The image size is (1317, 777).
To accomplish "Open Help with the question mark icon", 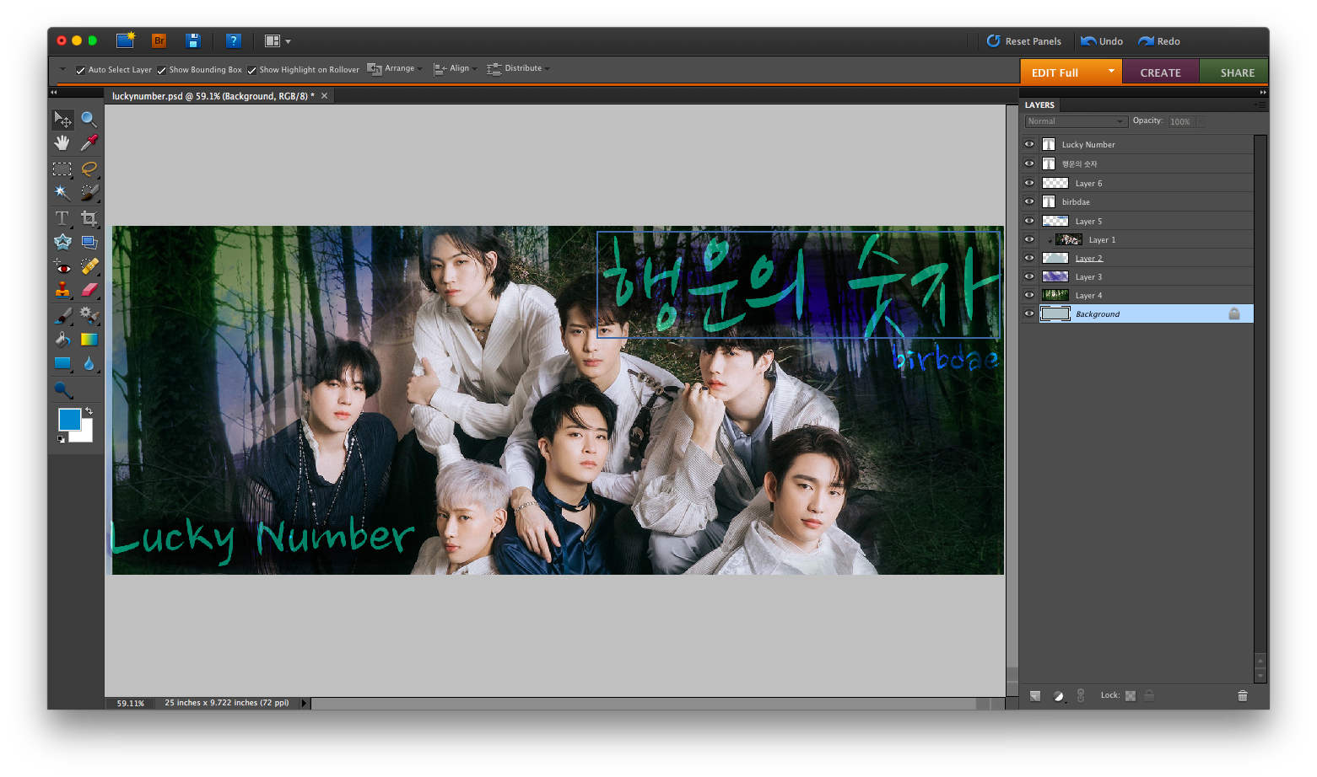I will pyautogui.click(x=234, y=40).
